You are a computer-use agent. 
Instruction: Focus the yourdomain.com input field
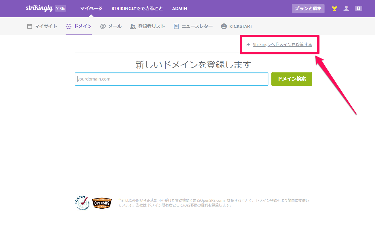pyautogui.click(x=172, y=79)
